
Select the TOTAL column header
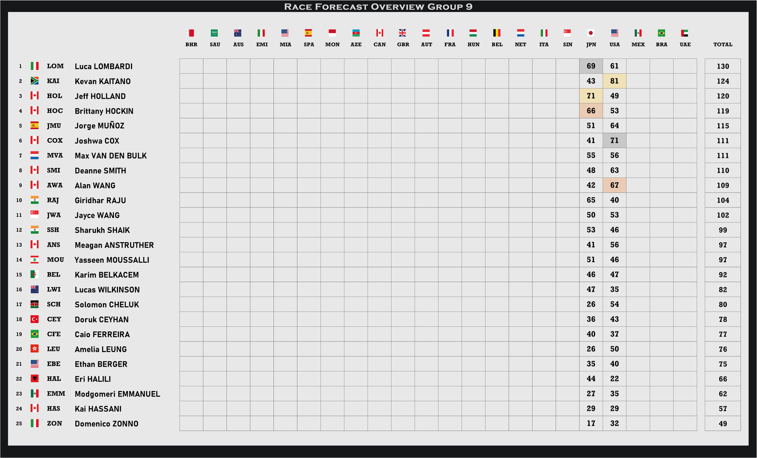(x=723, y=44)
